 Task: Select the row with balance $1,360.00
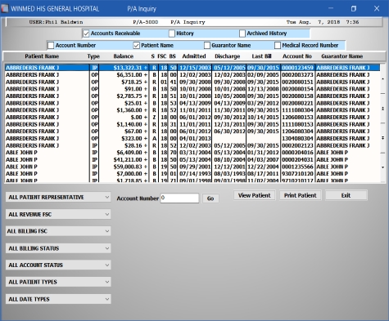(192, 110)
